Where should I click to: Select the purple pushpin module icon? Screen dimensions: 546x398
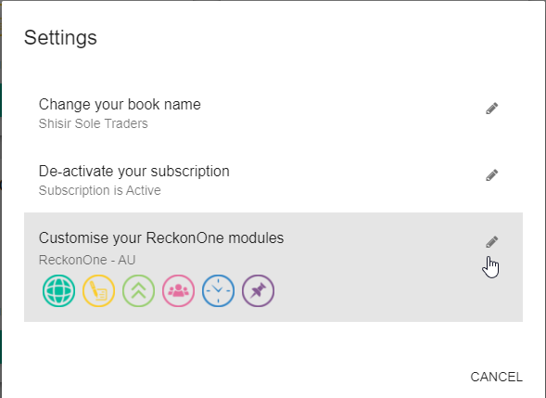pyautogui.click(x=258, y=291)
